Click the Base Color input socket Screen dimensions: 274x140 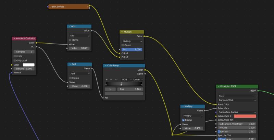(216, 104)
